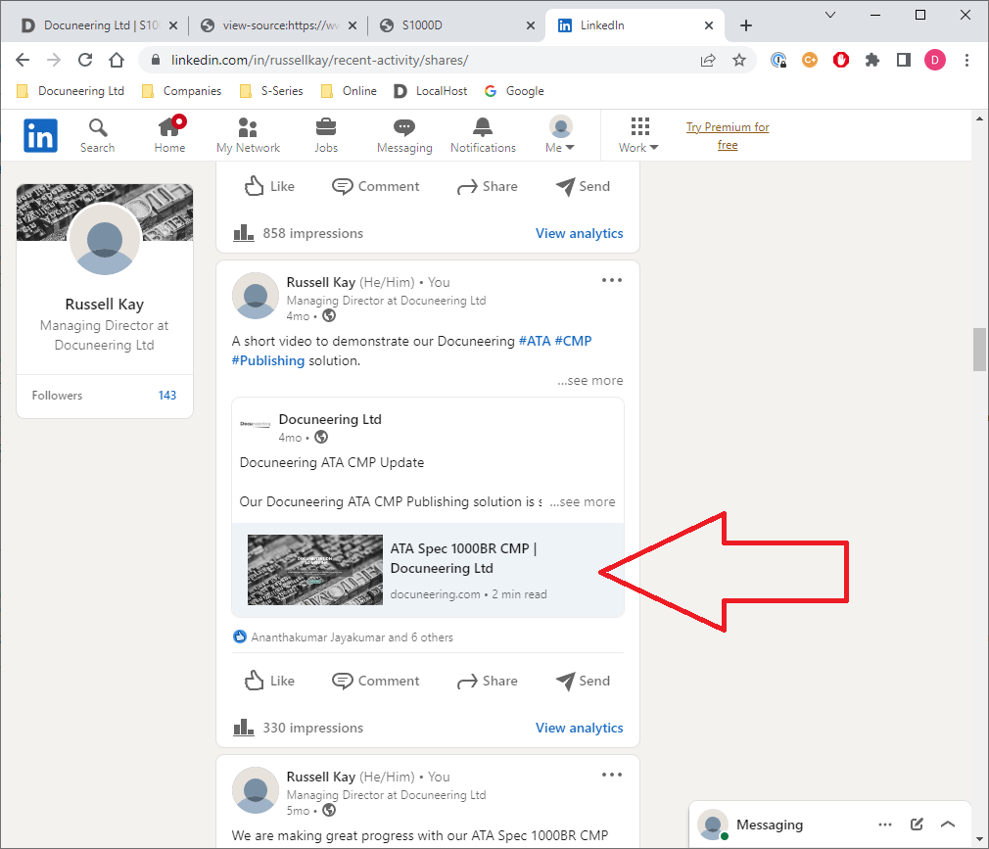Open Chrome three-dot menu
Image resolution: width=989 pixels, height=849 pixels.
pyautogui.click(x=966, y=60)
